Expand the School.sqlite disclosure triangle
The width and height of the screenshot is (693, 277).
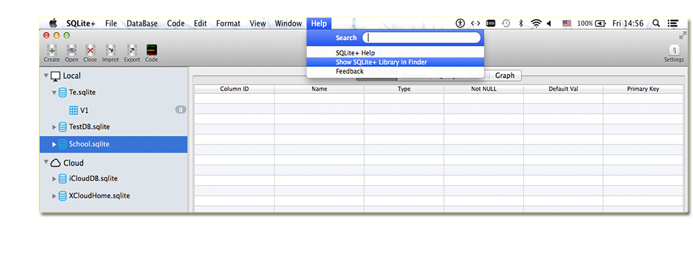click(x=54, y=144)
